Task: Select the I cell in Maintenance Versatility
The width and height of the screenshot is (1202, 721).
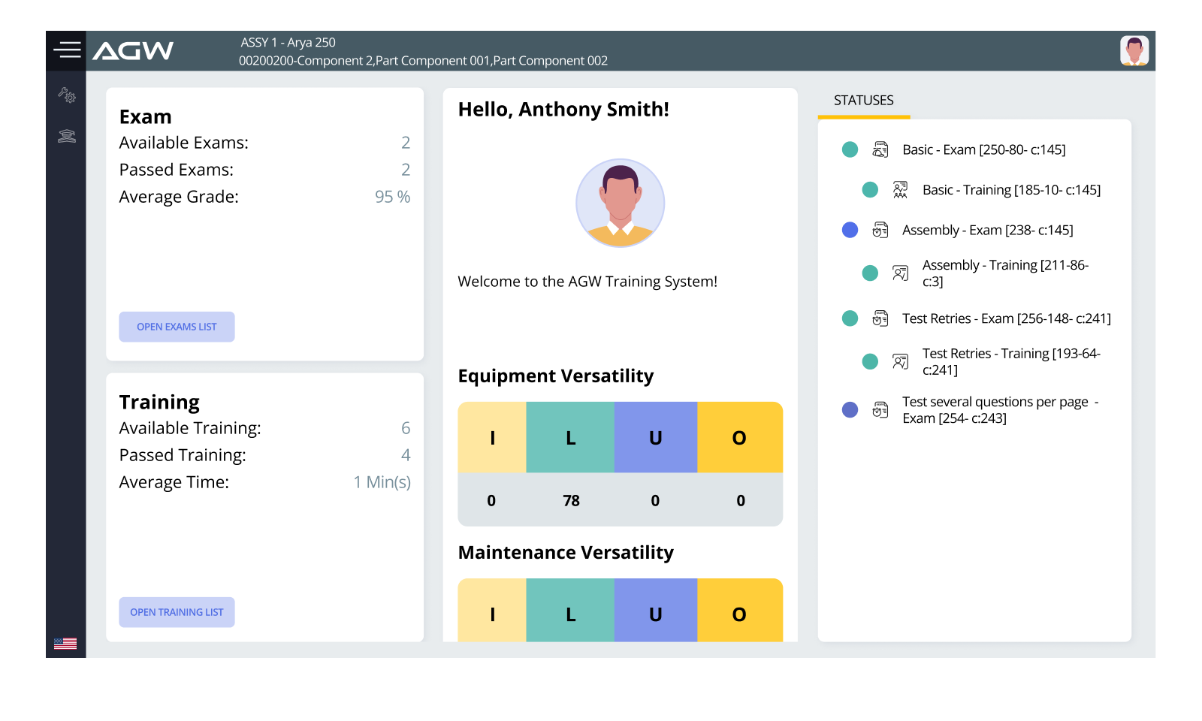Action: 492,611
